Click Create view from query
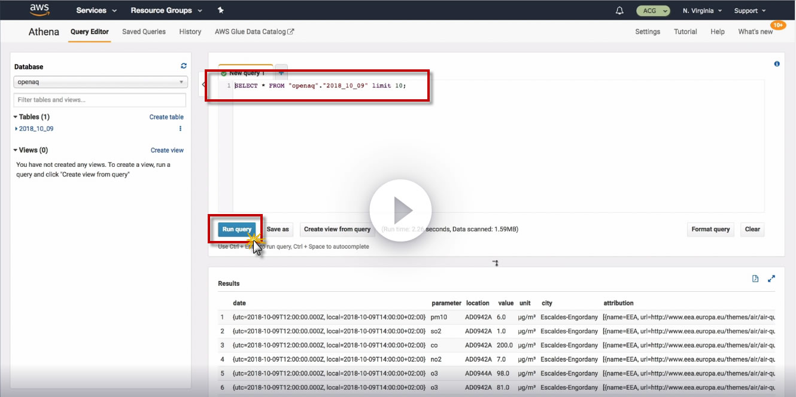796x397 pixels. tap(337, 229)
